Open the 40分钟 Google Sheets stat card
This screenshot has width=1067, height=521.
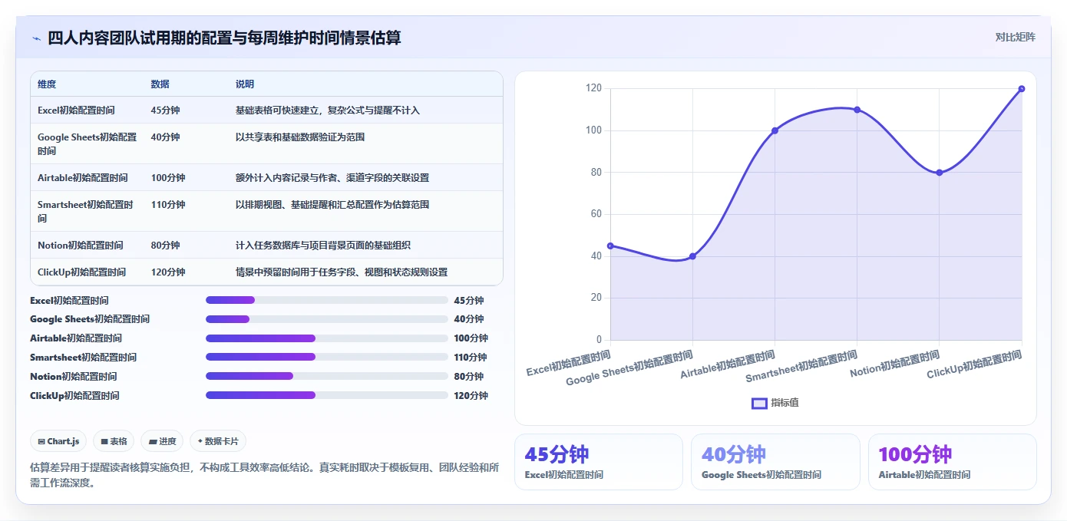(775, 462)
